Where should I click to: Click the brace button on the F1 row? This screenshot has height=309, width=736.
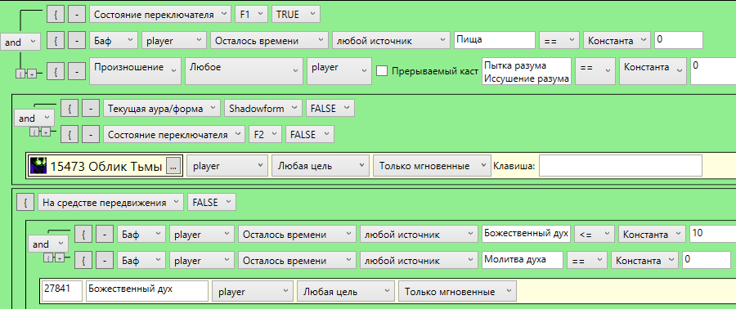coord(56,15)
